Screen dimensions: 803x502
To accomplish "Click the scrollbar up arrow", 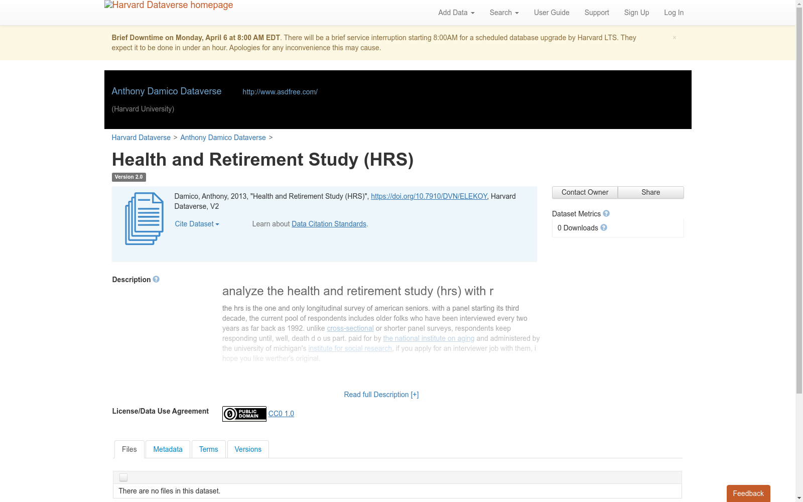I will click(799, 4).
